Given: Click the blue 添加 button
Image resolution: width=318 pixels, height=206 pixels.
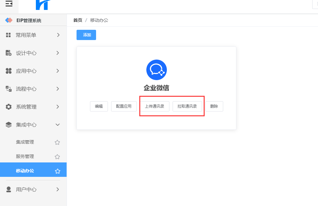Looking at the screenshot, I should (86, 35).
